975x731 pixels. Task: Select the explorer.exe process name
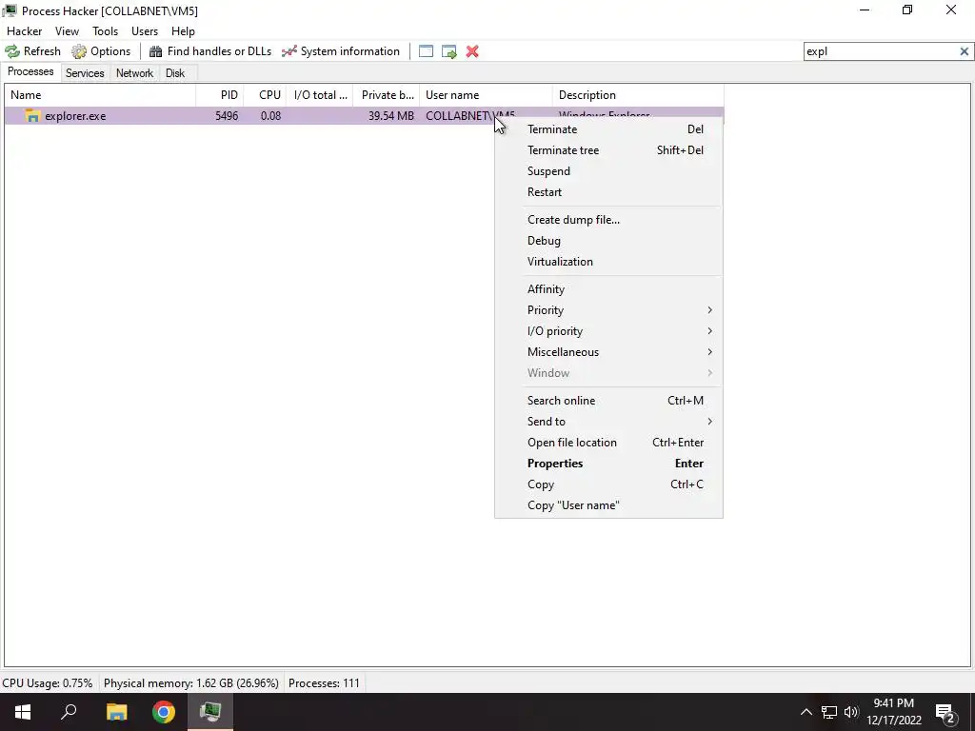75,116
